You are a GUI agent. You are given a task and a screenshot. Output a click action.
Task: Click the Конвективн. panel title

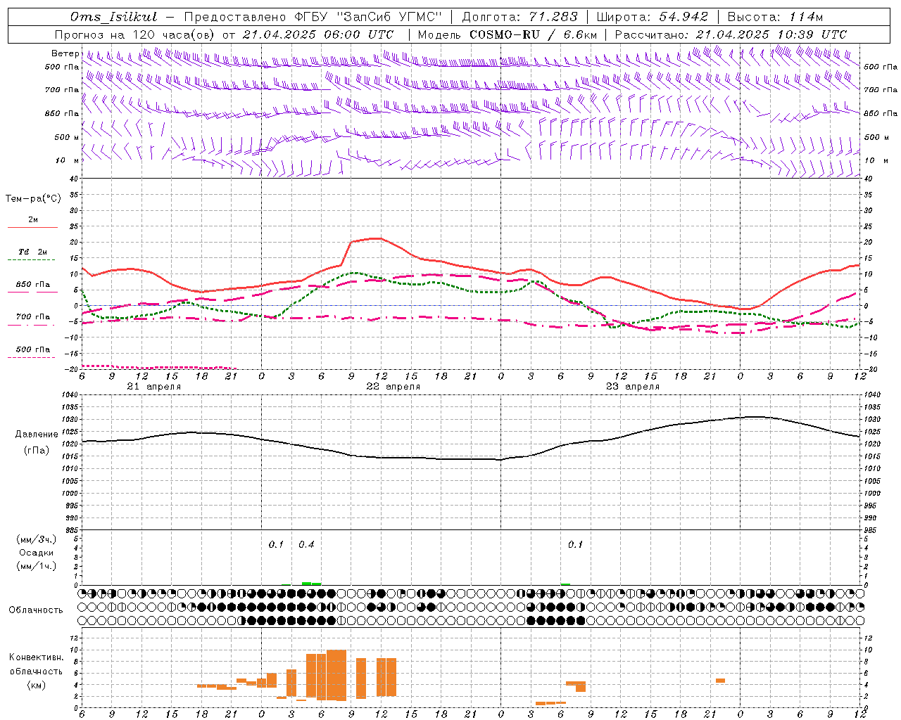point(37,657)
